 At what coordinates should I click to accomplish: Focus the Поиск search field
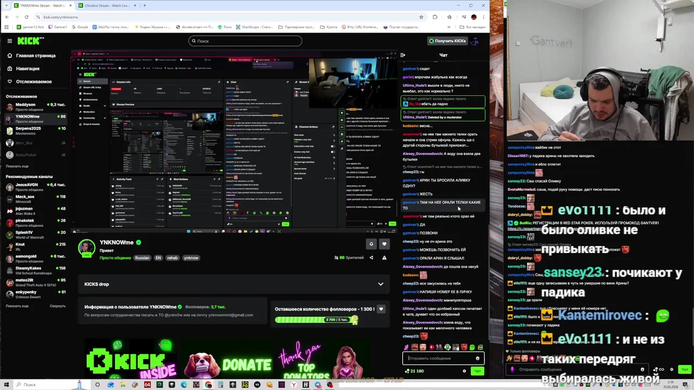point(245,41)
